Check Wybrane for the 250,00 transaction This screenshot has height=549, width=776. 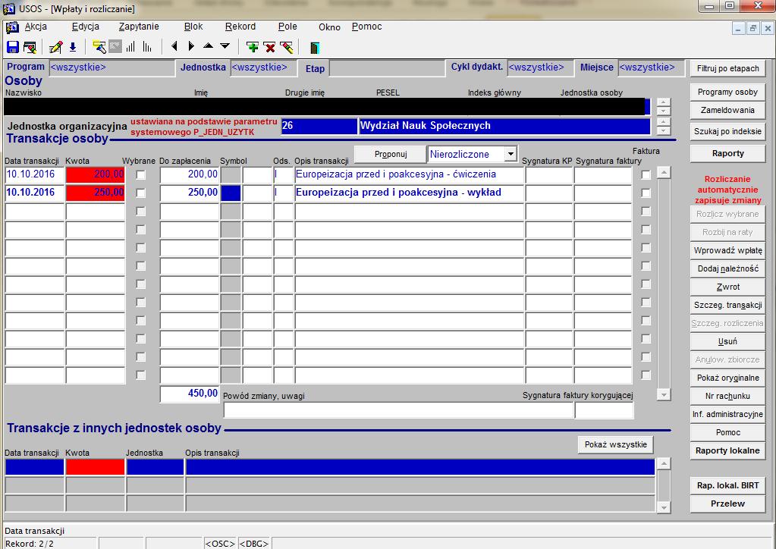(x=141, y=193)
